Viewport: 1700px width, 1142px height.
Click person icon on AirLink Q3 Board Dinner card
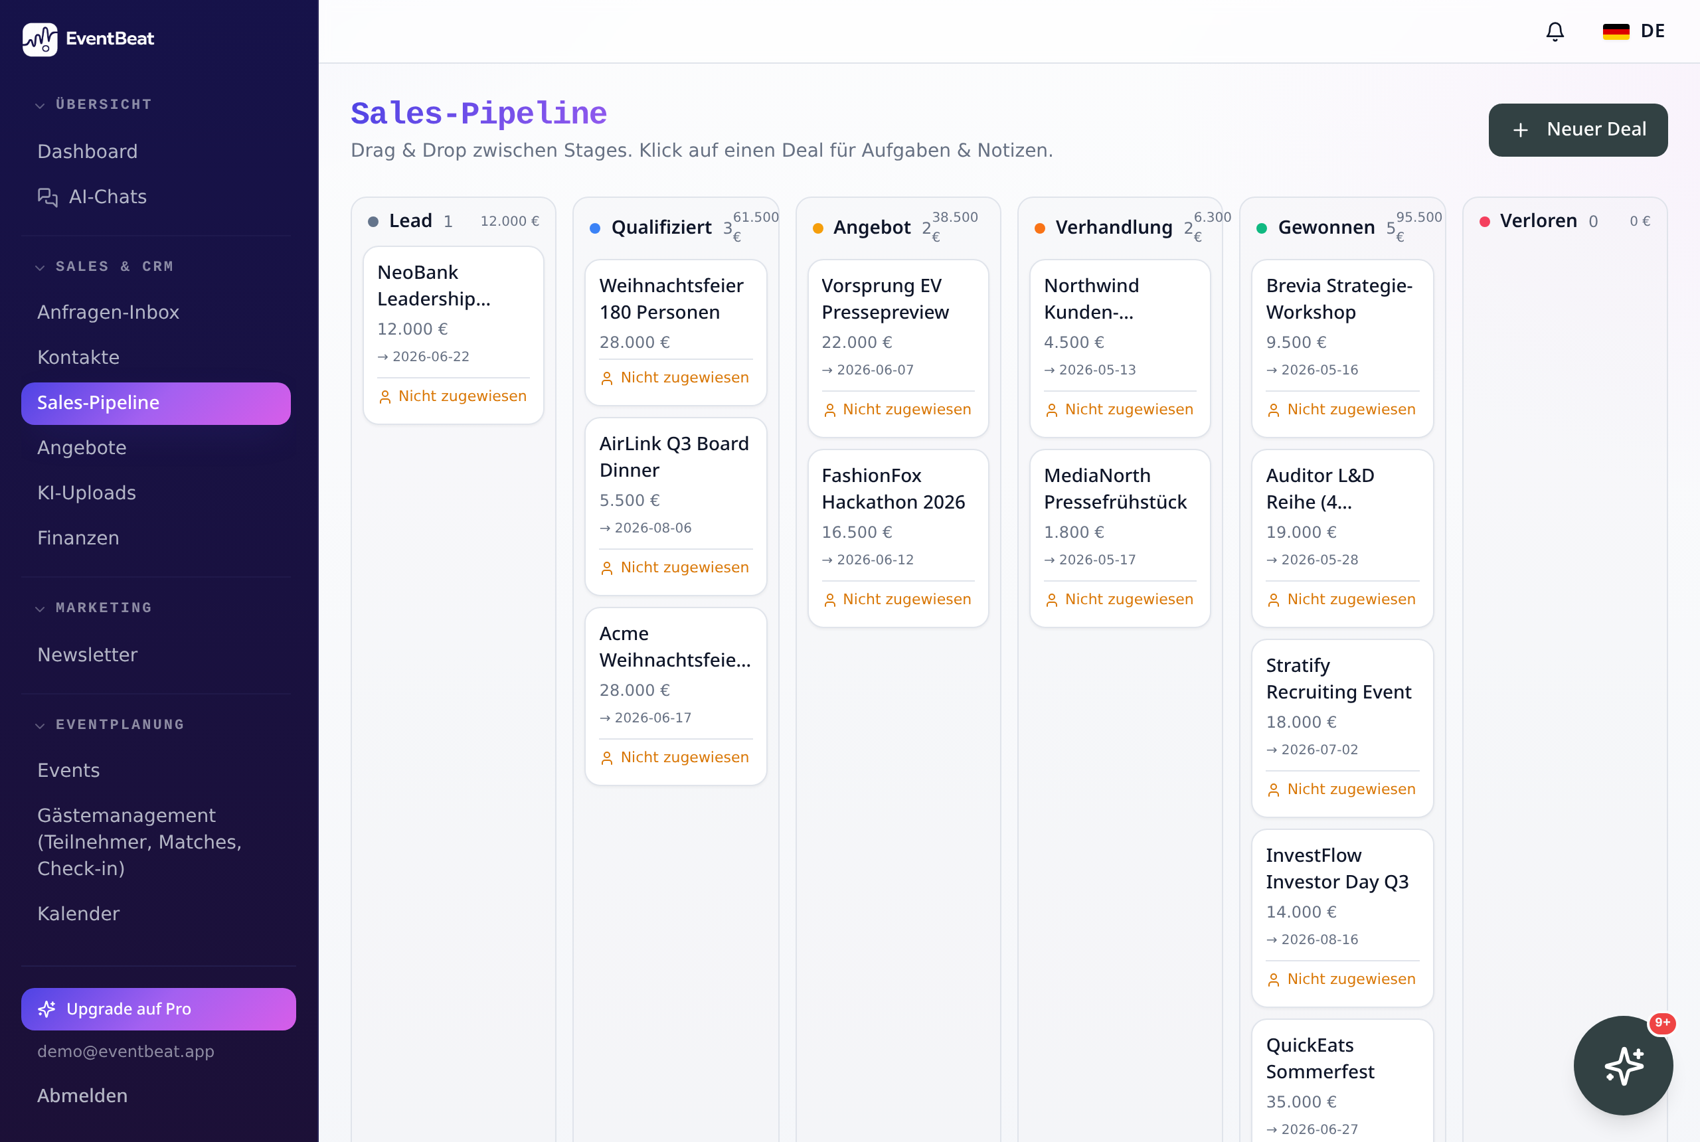coord(607,568)
